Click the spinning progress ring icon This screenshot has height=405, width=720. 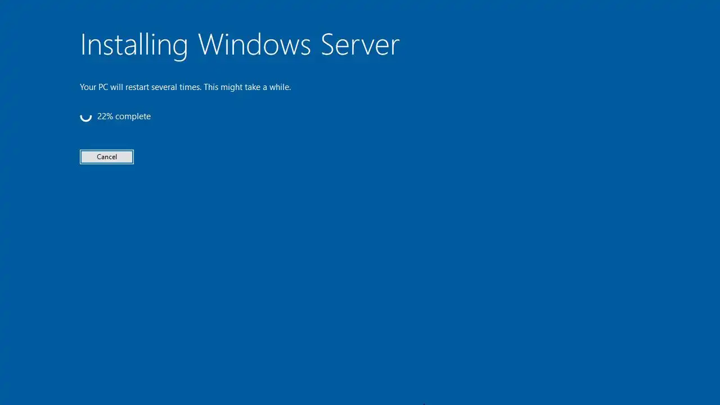coord(85,116)
